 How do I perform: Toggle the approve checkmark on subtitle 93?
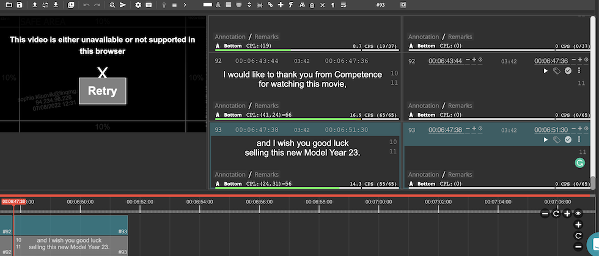coord(568,140)
